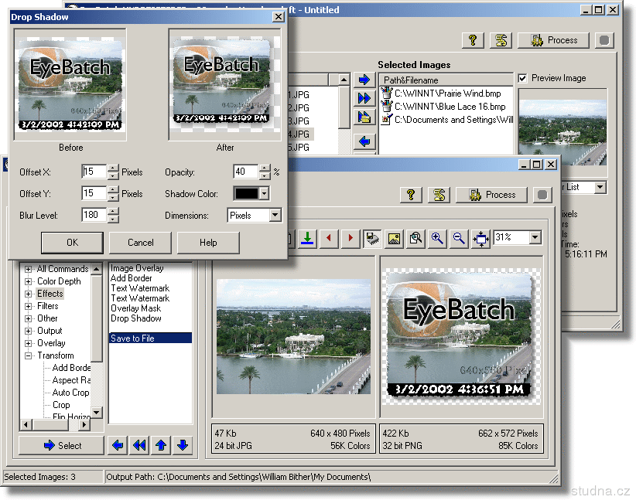
Task: Select Drop Shadow in the command list
Action: 136,318
